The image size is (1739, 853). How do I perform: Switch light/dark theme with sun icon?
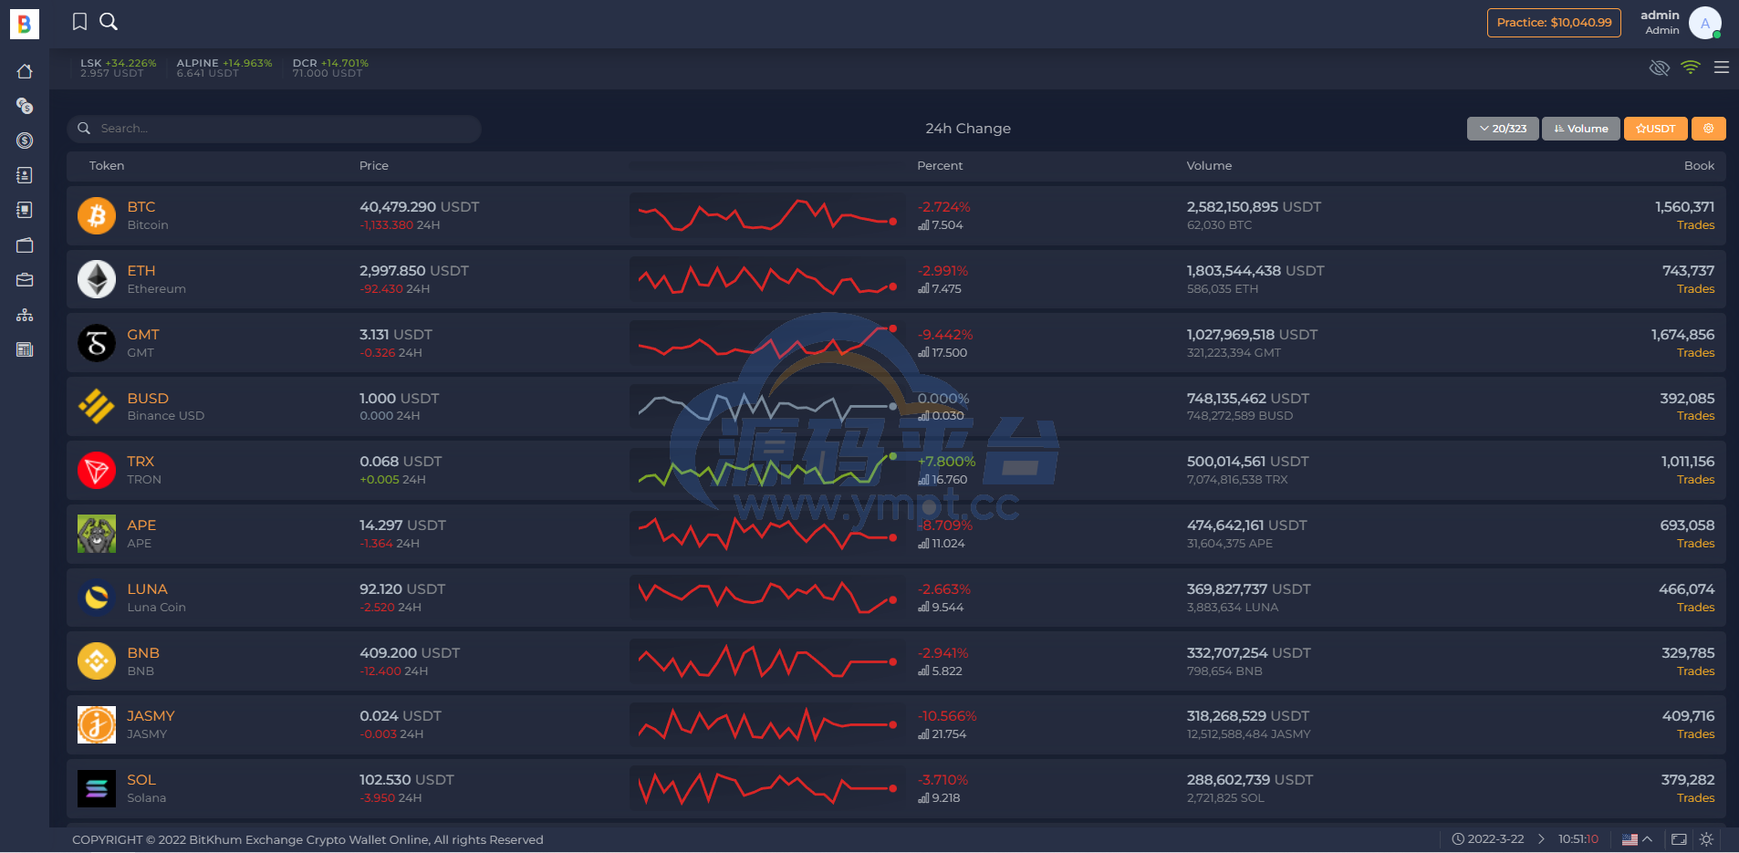click(1706, 839)
